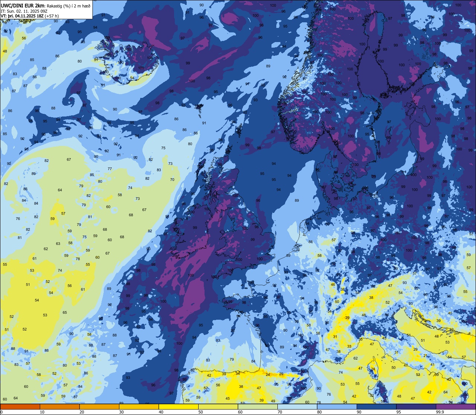The width and height of the screenshot is (476, 415).
Task: Click the "50" label under the color scale
Action: [200, 412]
